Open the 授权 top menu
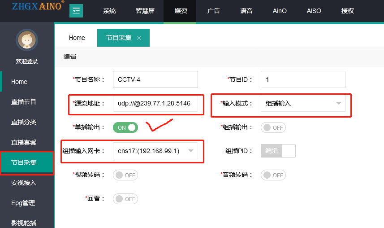 click(347, 11)
